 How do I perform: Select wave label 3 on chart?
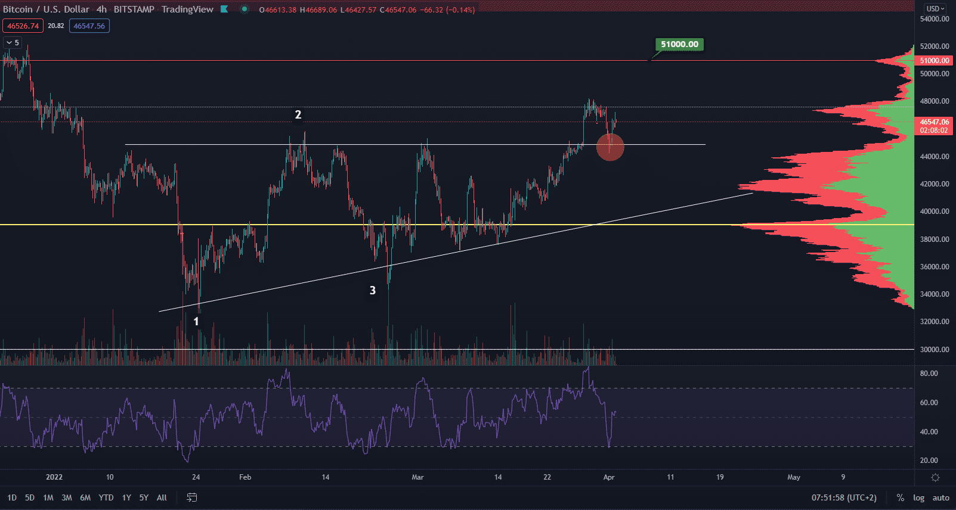(x=373, y=291)
